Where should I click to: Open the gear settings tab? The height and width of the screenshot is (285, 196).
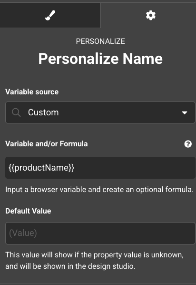pyautogui.click(x=151, y=15)
